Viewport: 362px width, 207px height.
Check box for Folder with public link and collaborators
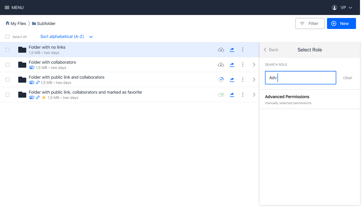pyautogui.click(x=7, y=80)
